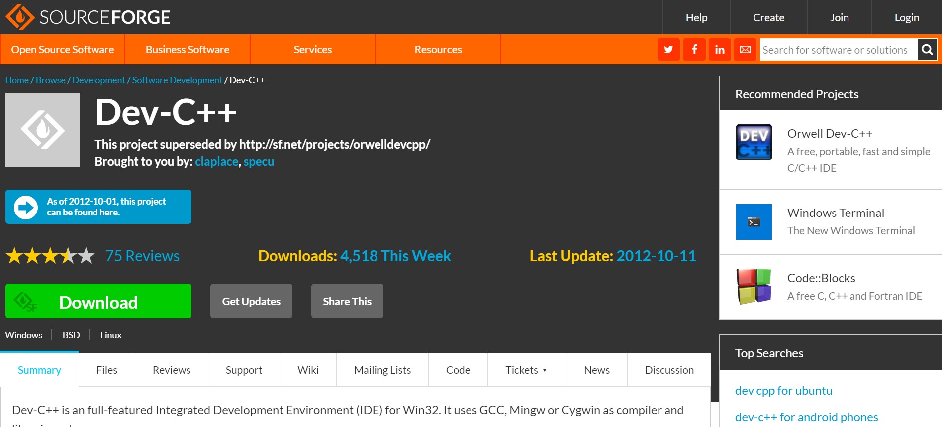Screen dimensions: 942x427
Task: Open the Windows Terminal project icon
Action: click(754, 222)
